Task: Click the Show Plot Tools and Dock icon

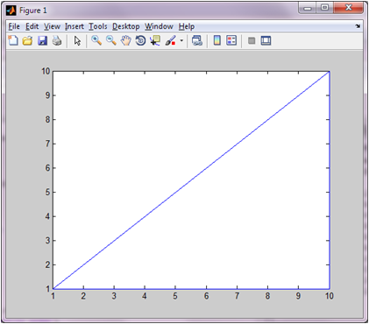Action: (x=266, y=40)
